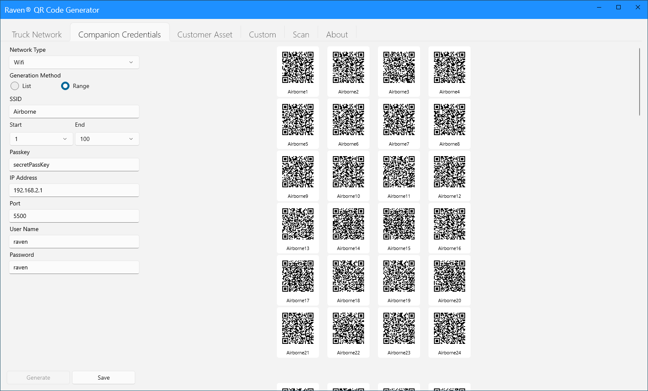Minimize the Raven QR Code Generator window
Image resolution: width=648 pixels, height=391 pixels.
[599, 7]
